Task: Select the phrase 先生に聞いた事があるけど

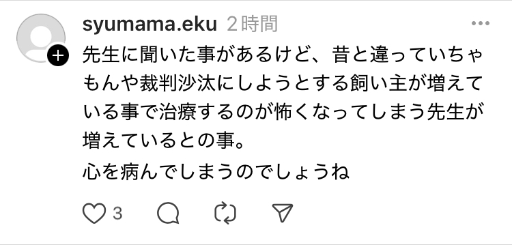Action: pyautogui.click(x=197, y=55)
